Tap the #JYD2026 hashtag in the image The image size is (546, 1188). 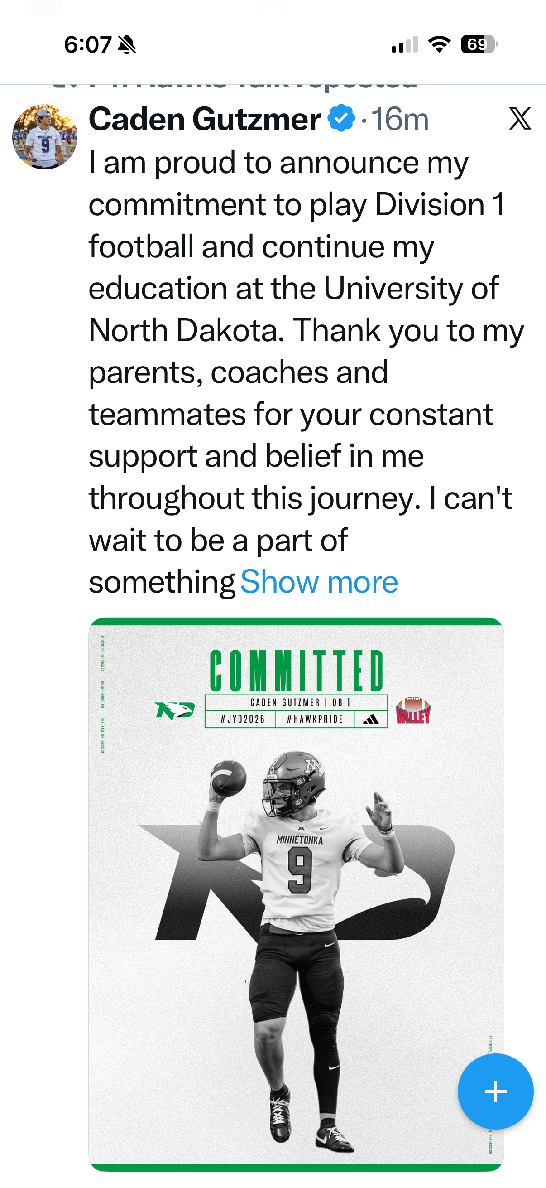(x=242, y=719)
